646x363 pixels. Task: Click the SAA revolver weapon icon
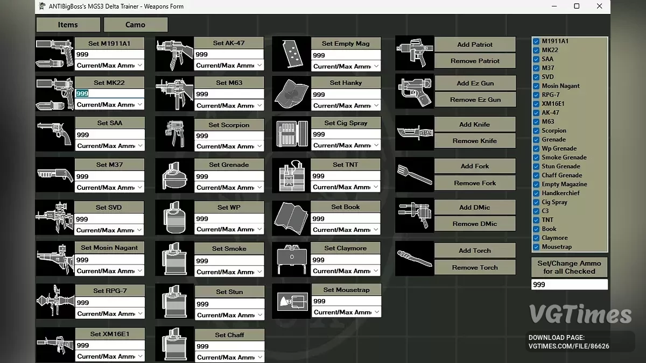click(x=54, y=133)
